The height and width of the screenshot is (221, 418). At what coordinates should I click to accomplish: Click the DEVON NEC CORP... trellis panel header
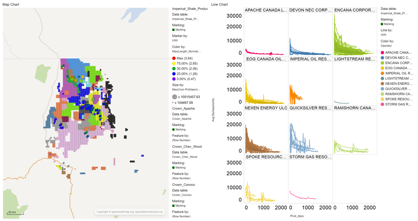(x=311, y=10)
